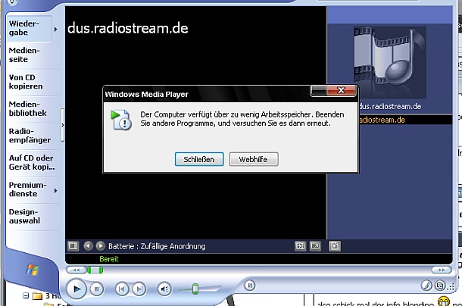Stop playback with the Stop button
Image resolution: width=462 pixels, height=306 pixels.
point(96,289)
